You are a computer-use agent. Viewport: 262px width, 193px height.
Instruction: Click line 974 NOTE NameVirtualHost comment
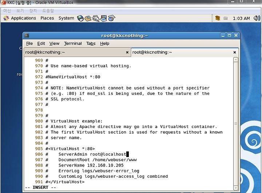coord(127,88)
